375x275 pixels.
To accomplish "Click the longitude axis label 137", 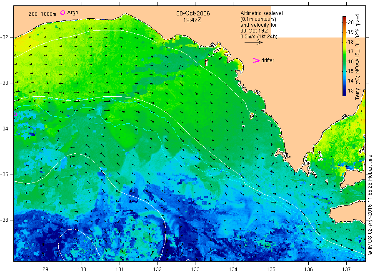I will [x=346, y=270].
